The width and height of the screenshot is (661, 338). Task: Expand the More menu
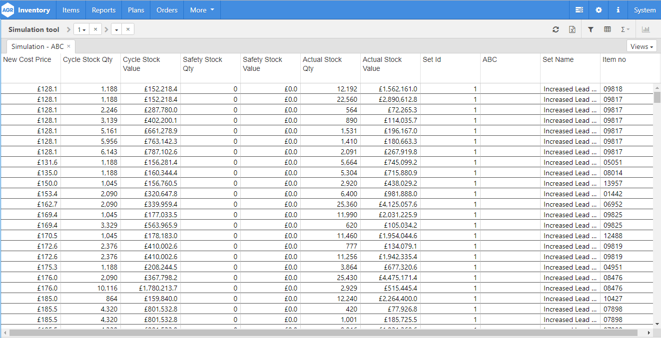tap(202, 10)
